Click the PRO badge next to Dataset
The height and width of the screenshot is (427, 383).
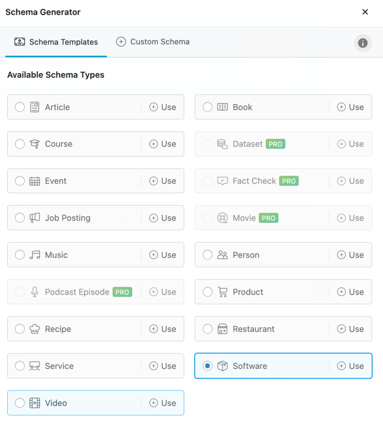coord(275,144)
